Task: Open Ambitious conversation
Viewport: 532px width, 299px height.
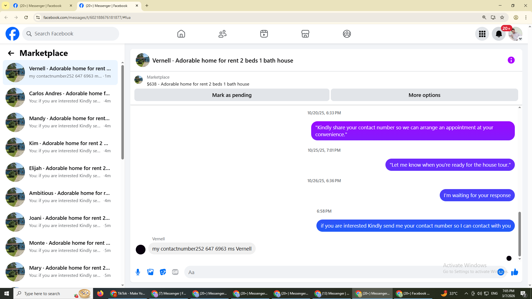Action: click(60, 197)
